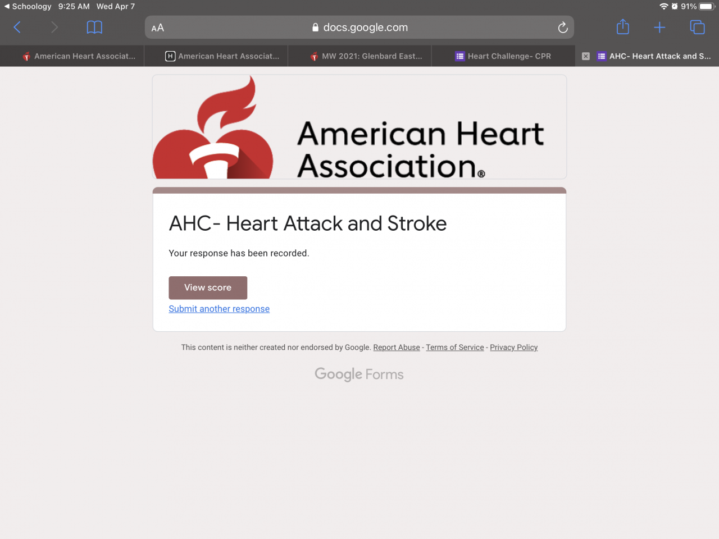
Task: Tap the alarm clock status icon
Action: [x=675, y=6]
